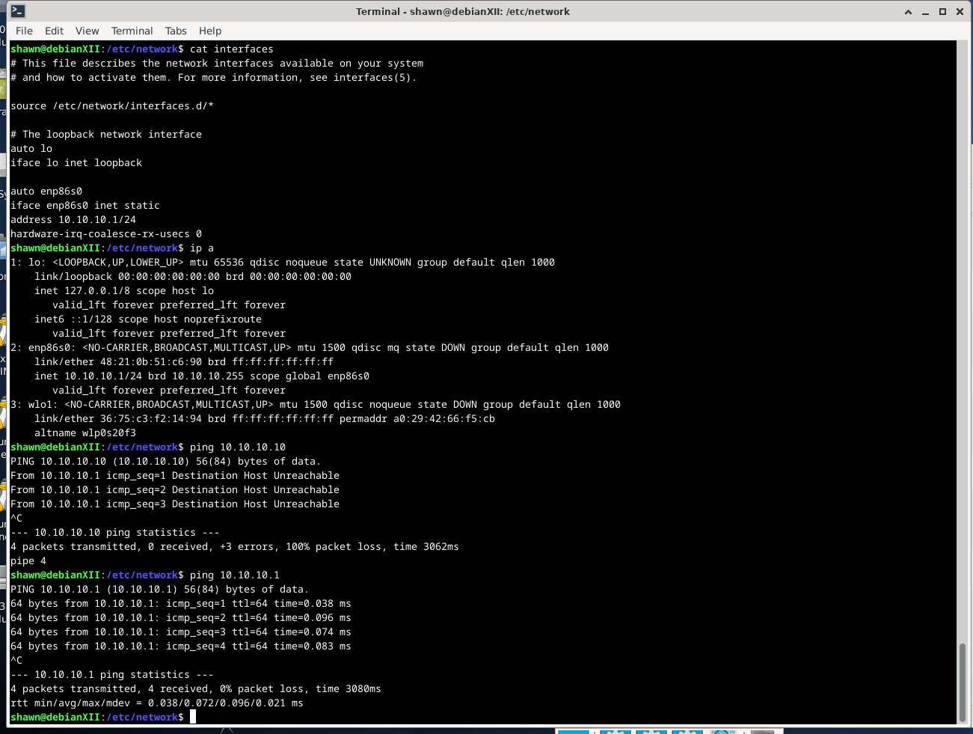Click the 'icmp_seq=1 Destination Host Unreachable' line

click(x=175, y=476)
